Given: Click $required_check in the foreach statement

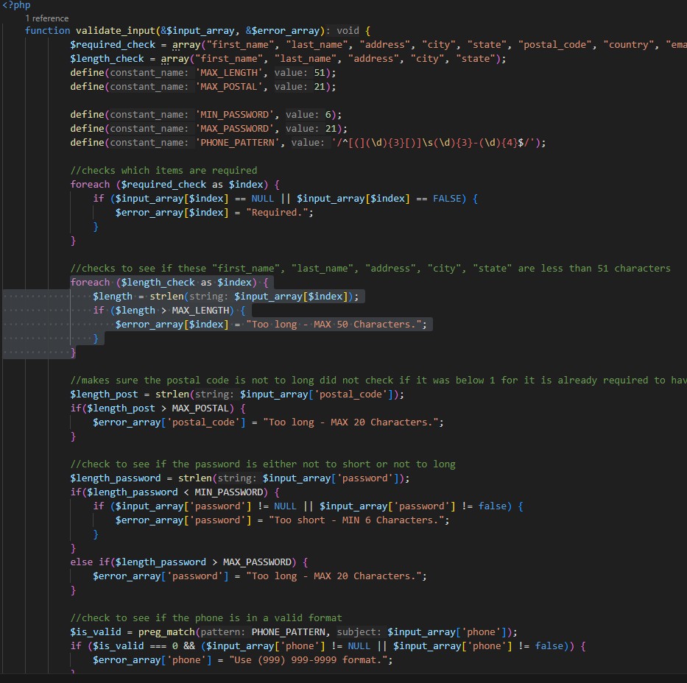Looking at the screenshot, I should [x=163, y=184].
